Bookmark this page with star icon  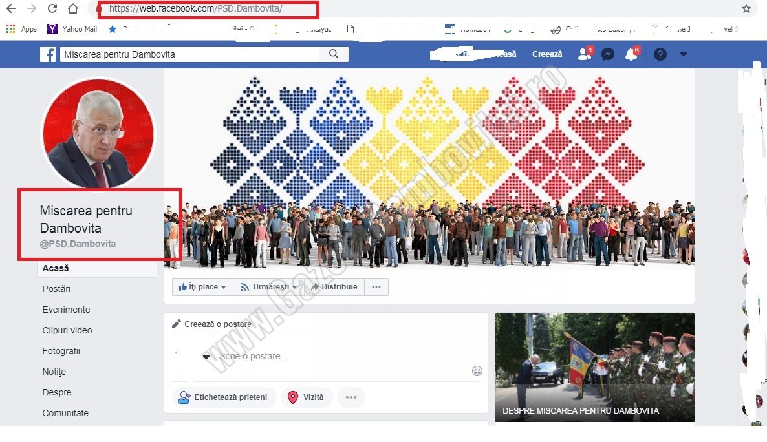click(746, 8)
